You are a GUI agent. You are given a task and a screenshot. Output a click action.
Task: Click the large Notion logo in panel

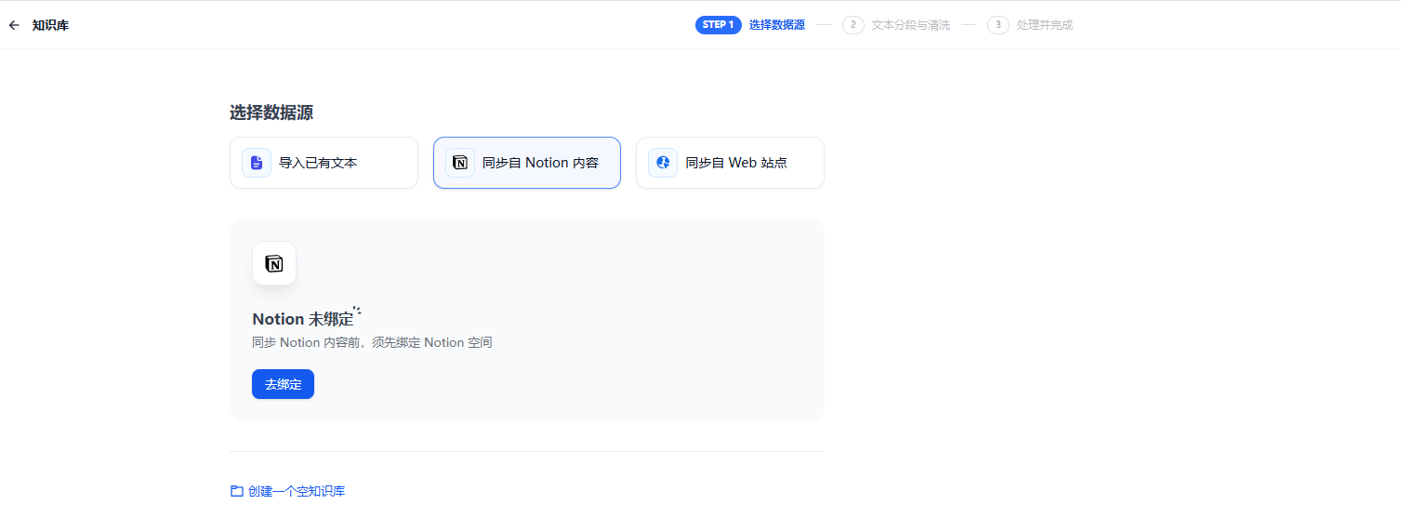274,263
